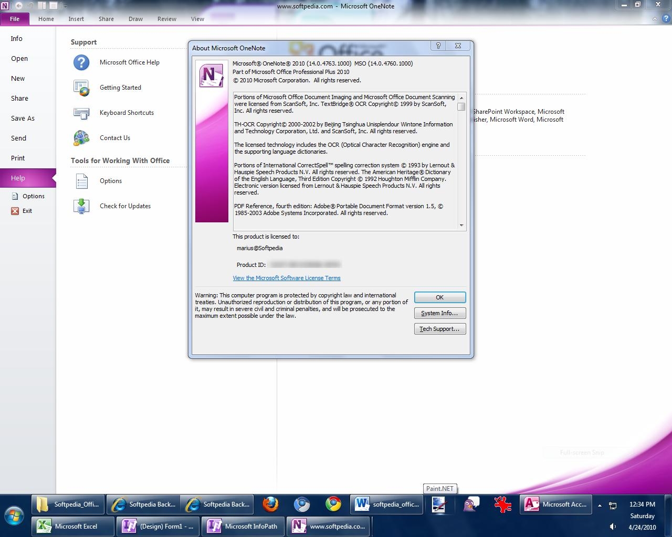Switch to the Insert ribbon tab
Screen dimensions: 672x537
tap(76, 19)
